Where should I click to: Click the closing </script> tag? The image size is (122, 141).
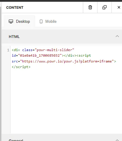tap(21, 67)
